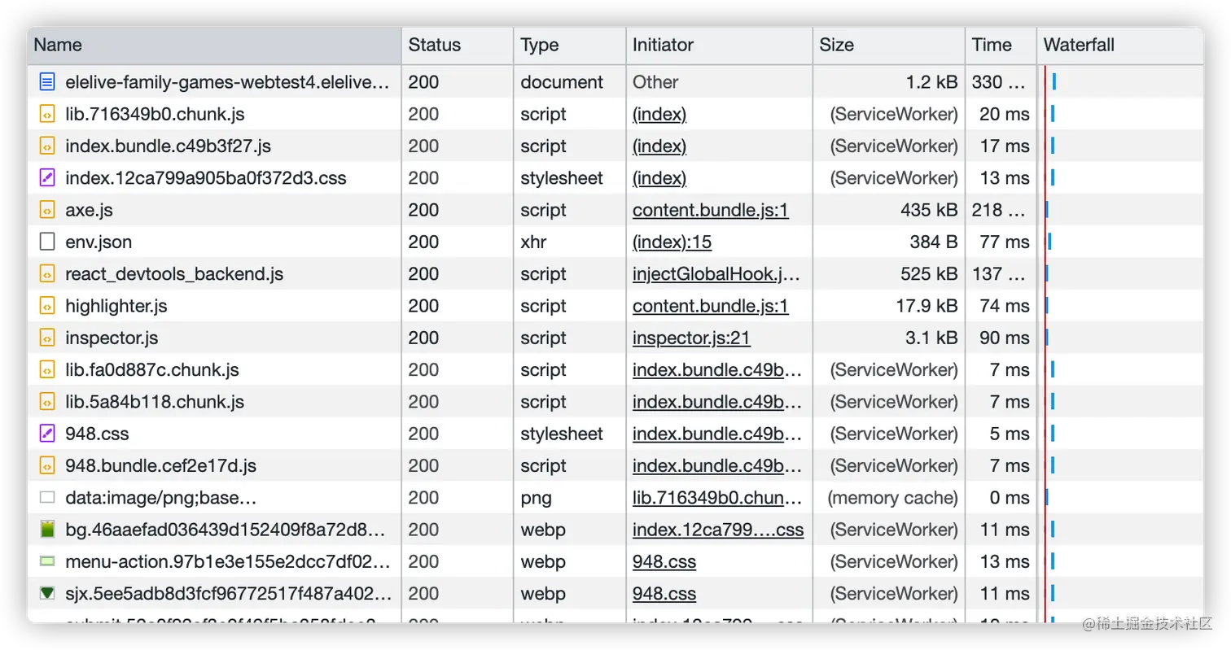Follow the inspector.js:21 initiator link
1231x650 pixels.
tap(691, 338)
